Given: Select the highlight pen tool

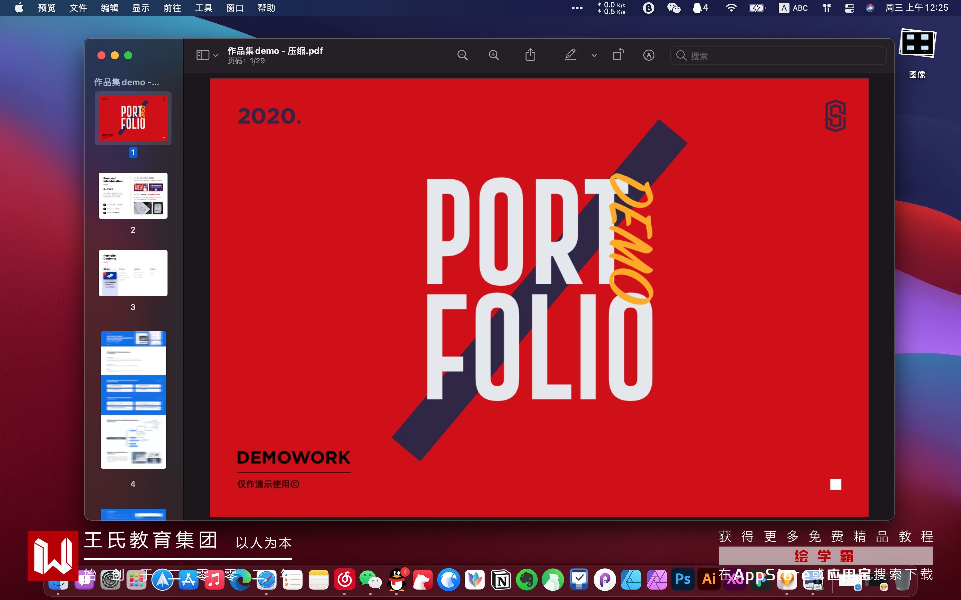Looking at the screenshot, I should point(570,55).
